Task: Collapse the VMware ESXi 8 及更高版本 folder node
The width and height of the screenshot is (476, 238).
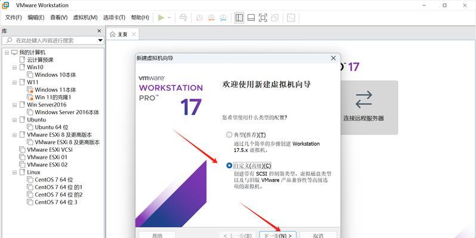Action: 14,134
